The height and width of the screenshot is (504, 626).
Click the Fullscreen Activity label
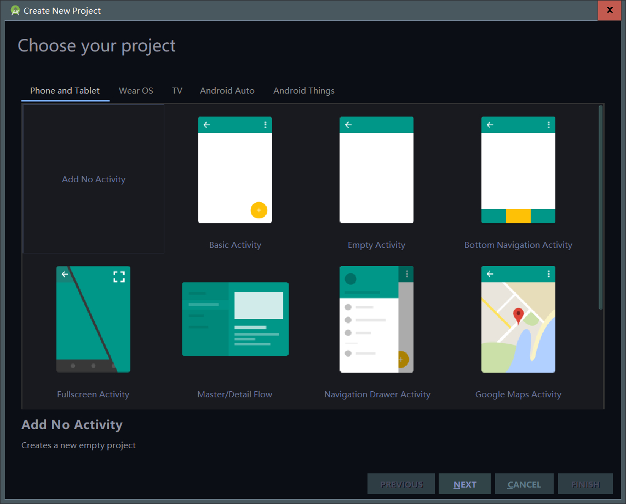tap(93, 394)
